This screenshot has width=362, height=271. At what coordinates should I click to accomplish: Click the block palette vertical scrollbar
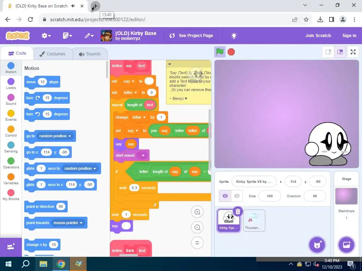[x=107, y=70]
